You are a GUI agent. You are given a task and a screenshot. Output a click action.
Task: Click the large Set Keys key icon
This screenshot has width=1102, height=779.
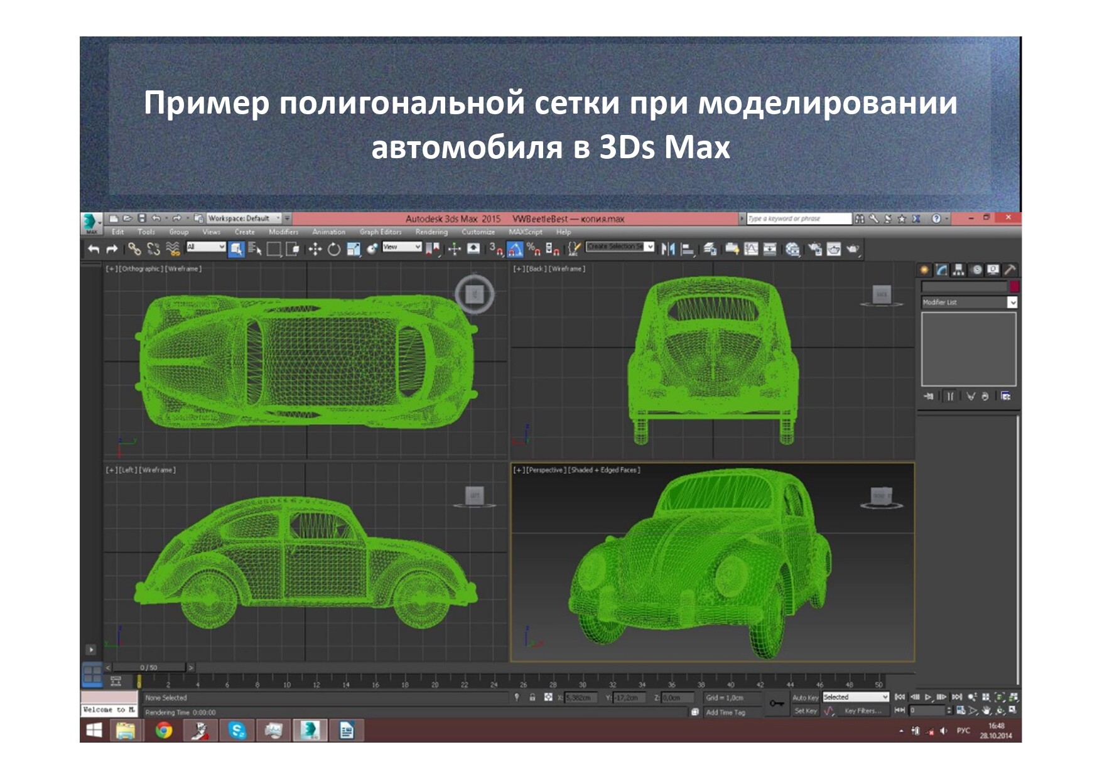pos(777,704)
